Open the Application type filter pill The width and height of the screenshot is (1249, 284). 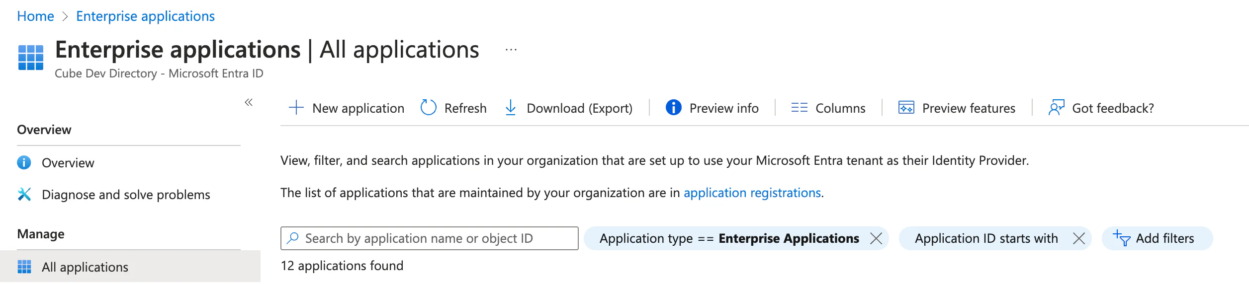(x=728, y=238)
